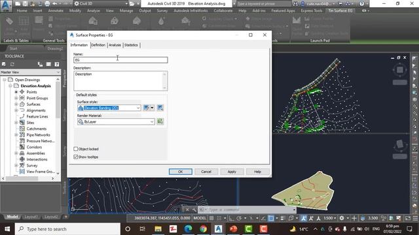The width and height of the screenshot is (419, 235).
Task: Click the Sites tree icon
Action: 22,123
